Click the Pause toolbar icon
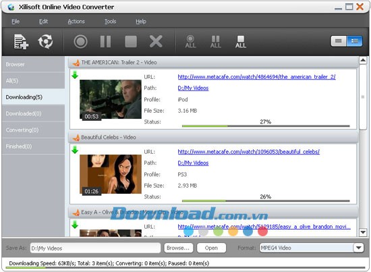The width and height of the screenshot is (371, 272). tap(105, 42)
